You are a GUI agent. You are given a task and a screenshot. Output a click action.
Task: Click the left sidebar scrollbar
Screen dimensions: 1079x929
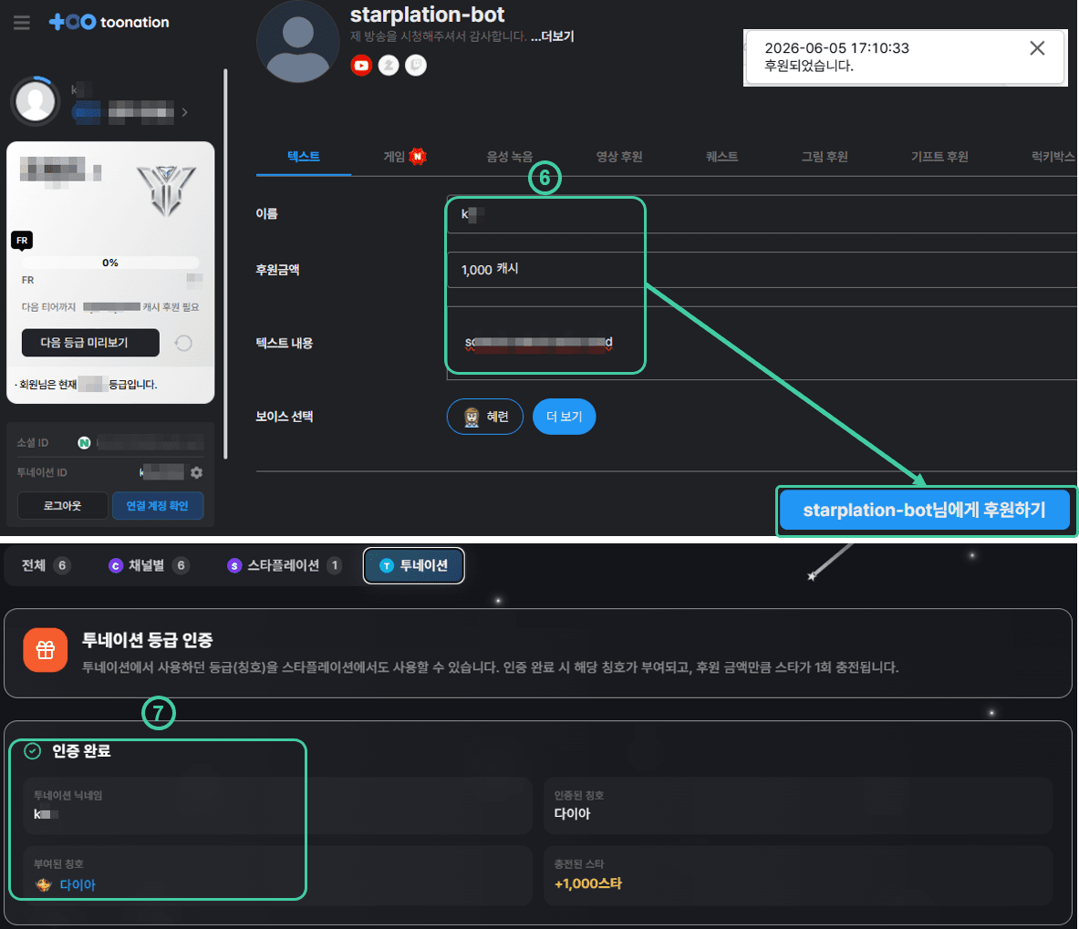tap(225, 263)
